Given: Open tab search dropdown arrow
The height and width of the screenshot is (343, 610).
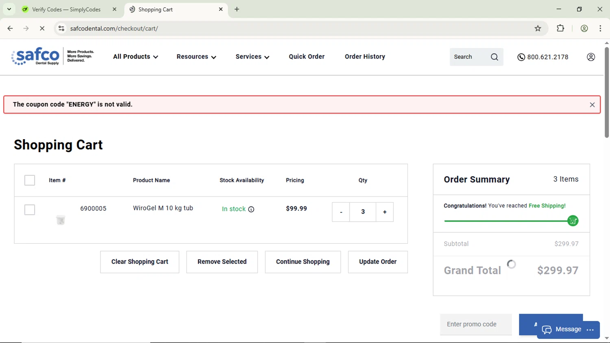Looking at the screenshot, I should pos(9,9).
